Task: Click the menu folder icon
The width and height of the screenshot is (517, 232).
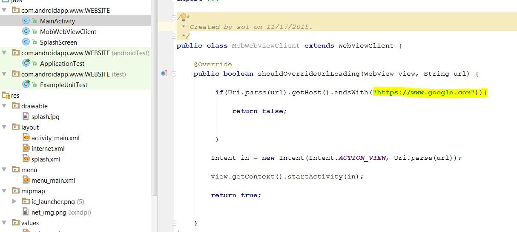Action: pos(16,170)
